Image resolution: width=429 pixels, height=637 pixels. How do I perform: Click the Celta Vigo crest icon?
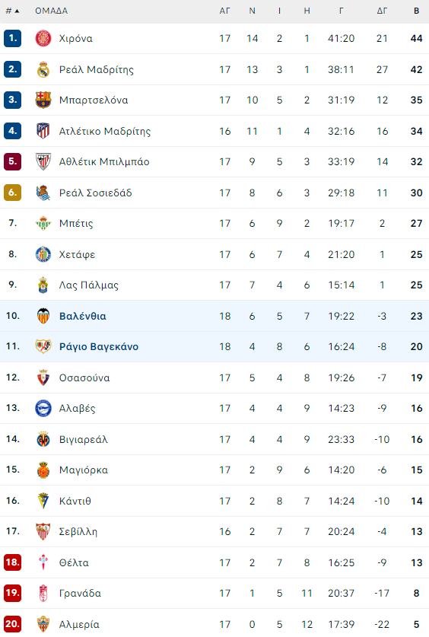(43, 562)
